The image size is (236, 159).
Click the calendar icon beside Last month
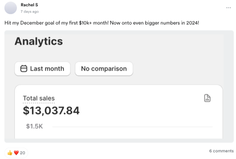pos(24,69)
